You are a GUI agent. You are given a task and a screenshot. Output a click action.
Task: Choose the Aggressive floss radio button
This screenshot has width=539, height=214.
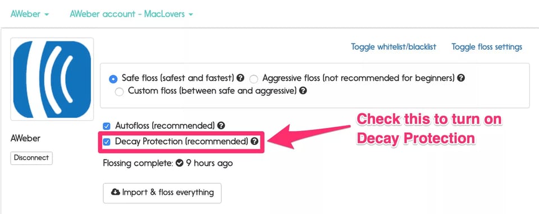click(254, 79)
